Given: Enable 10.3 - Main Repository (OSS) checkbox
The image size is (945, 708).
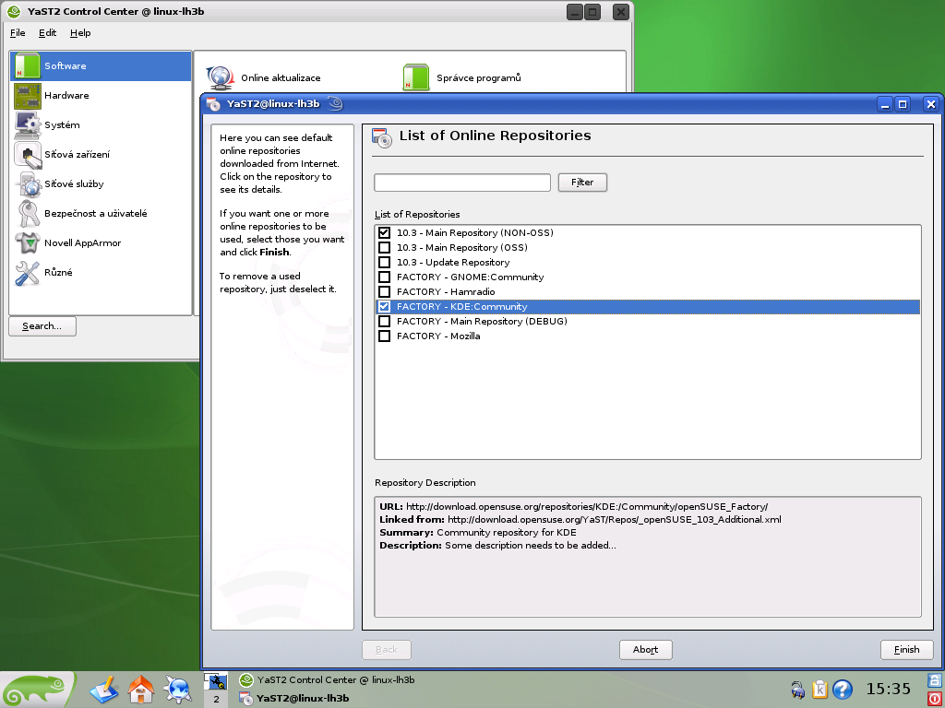Looking at the screenshot, I should click(x=385, y=247).
